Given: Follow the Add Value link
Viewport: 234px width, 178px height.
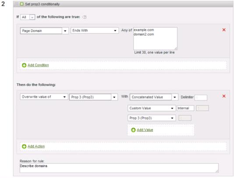Looking at the screenshot, I should 145,130.
